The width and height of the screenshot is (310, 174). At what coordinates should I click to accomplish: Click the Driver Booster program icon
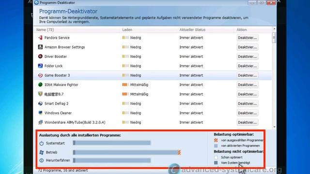40,57
